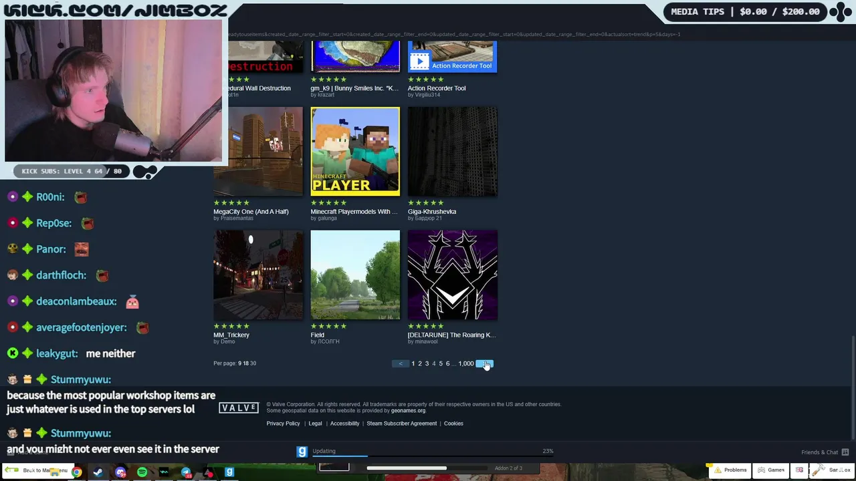Image resolution: width=856 pixels, height=481 pixels.
Task: Set per page count to 9
Action: click(240, 363)
